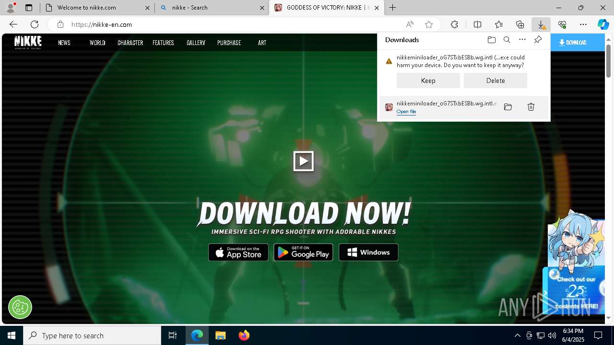This screenshot has width=614, height=345.
Task: Click the Google Play download button
Action: click(x=303, y=252)
